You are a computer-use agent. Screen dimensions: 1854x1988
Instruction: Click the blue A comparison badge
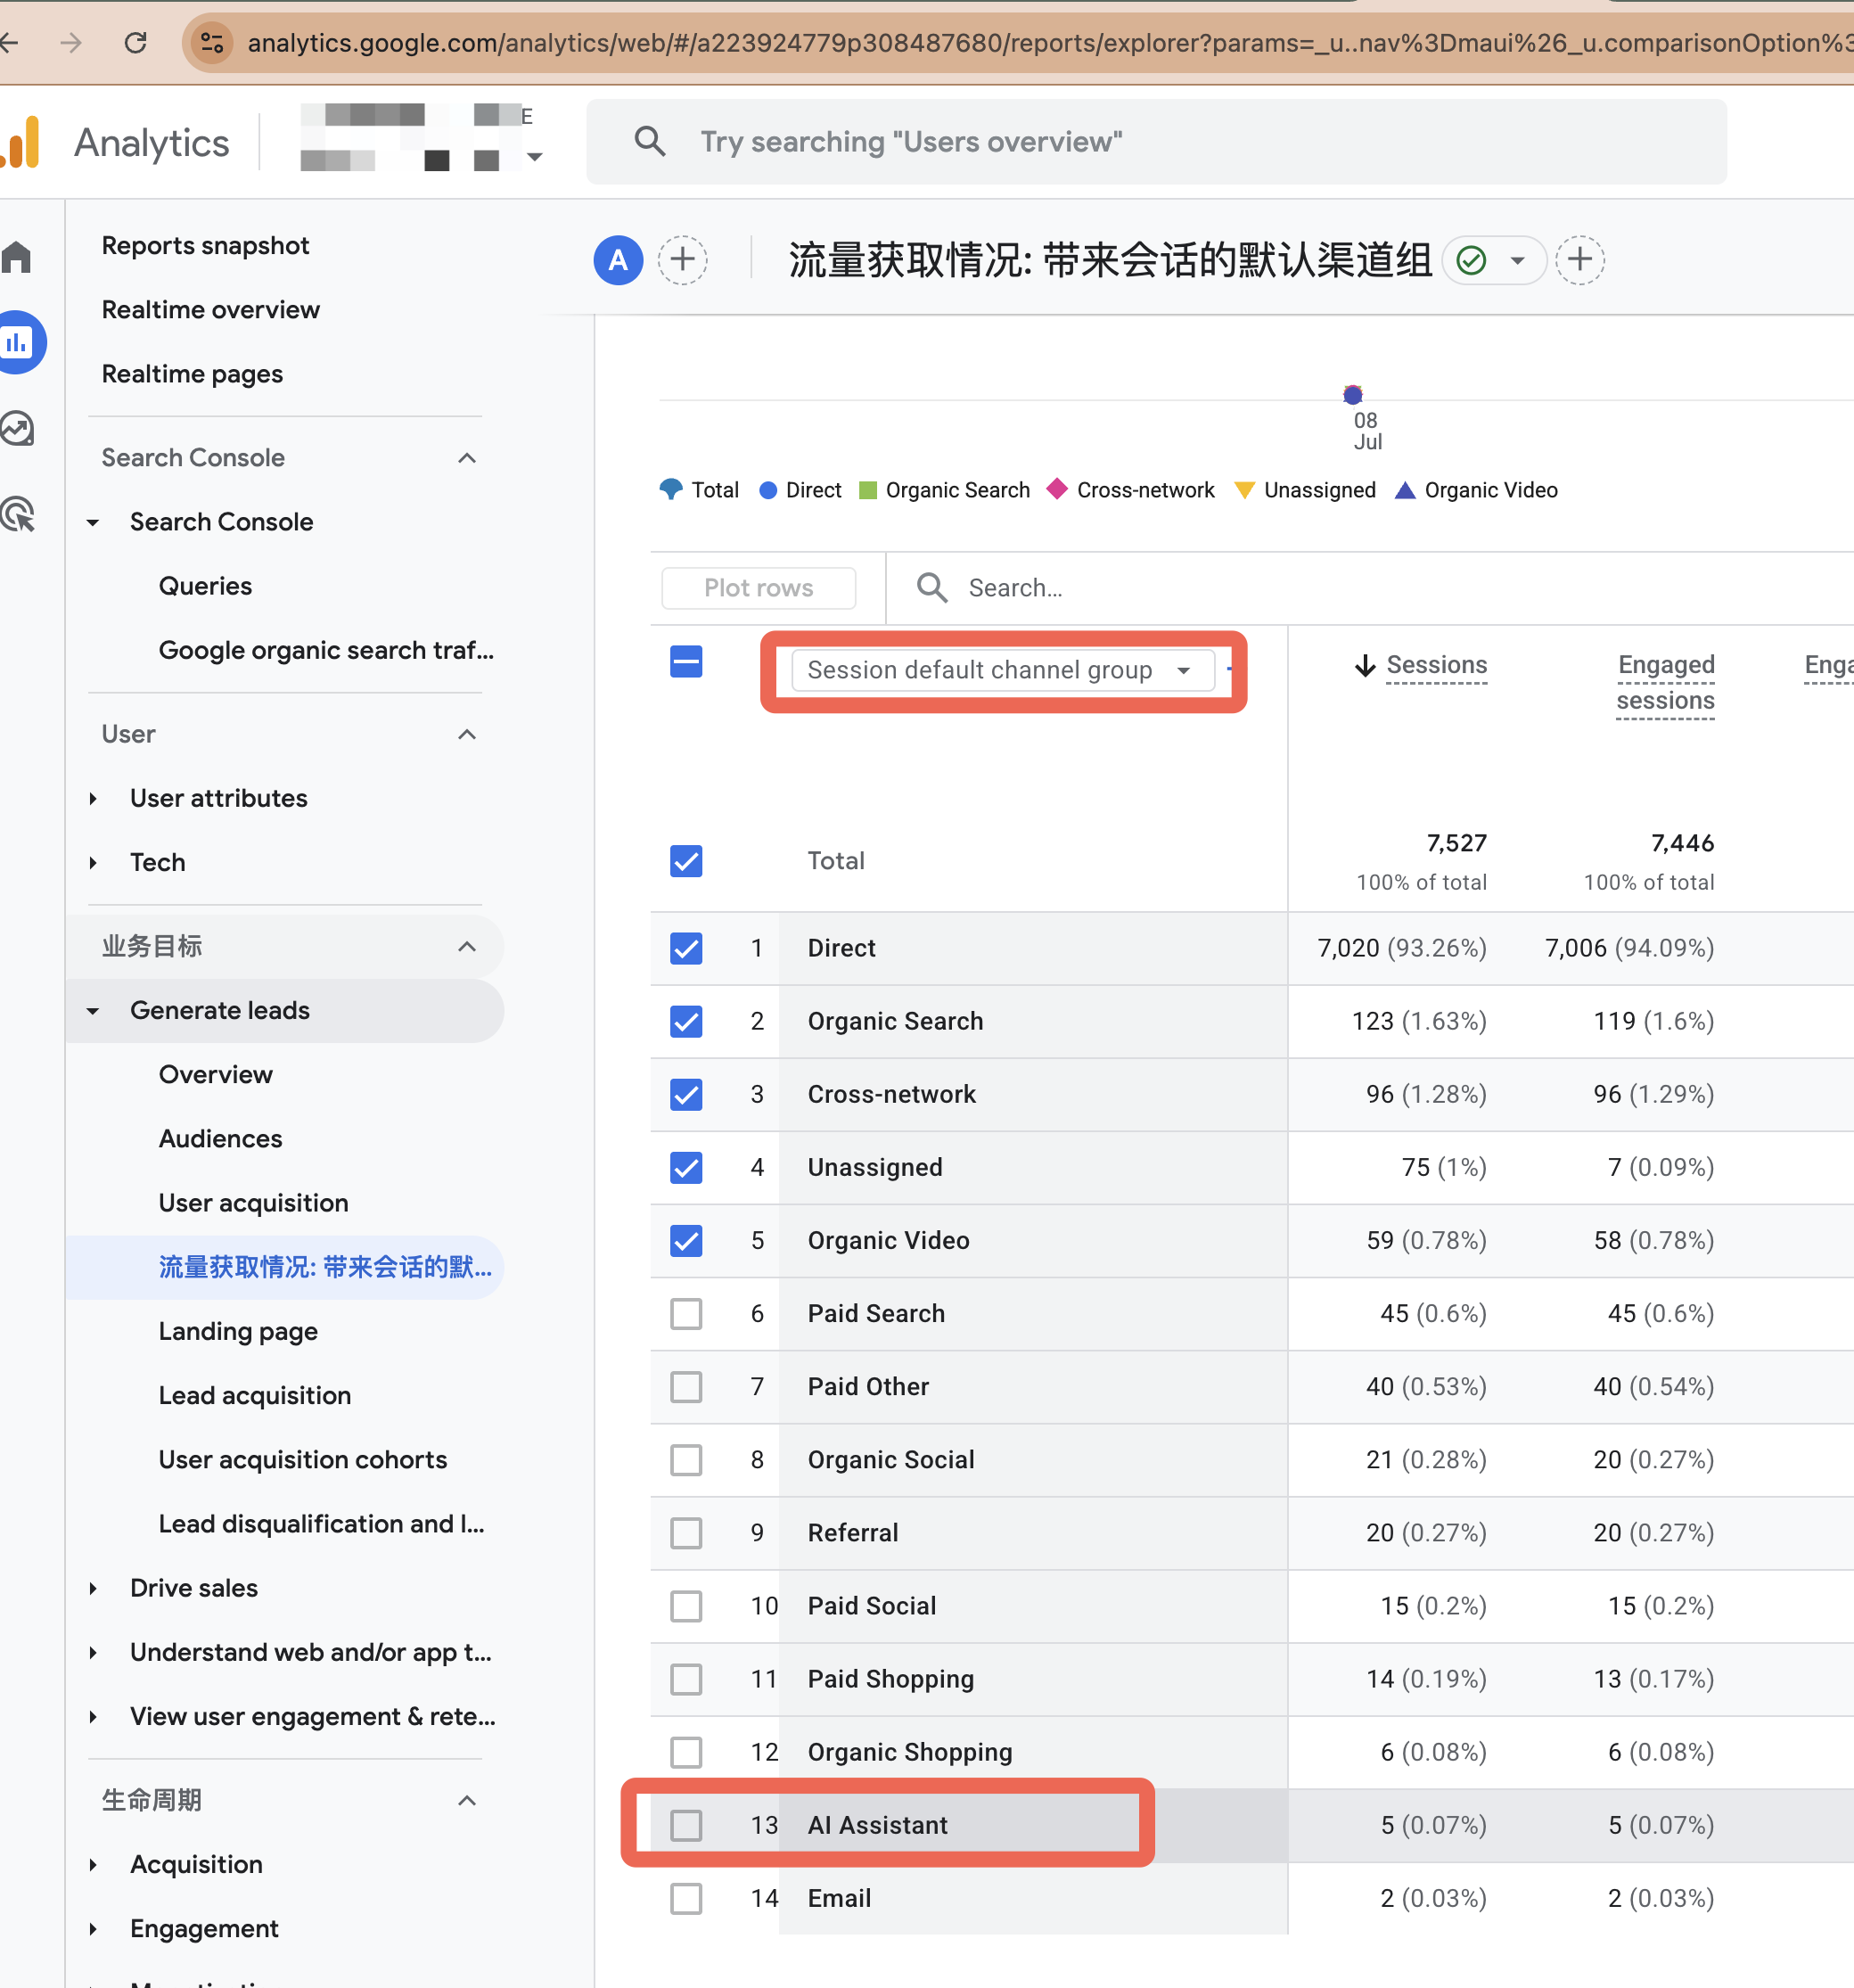tap(618, 260)
